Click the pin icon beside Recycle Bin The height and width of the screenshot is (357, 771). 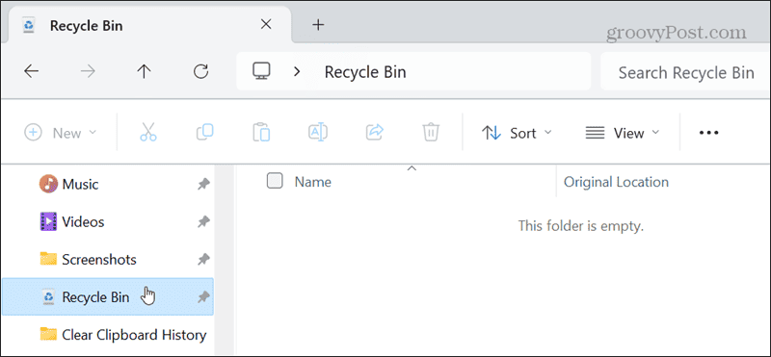(203, 297)
